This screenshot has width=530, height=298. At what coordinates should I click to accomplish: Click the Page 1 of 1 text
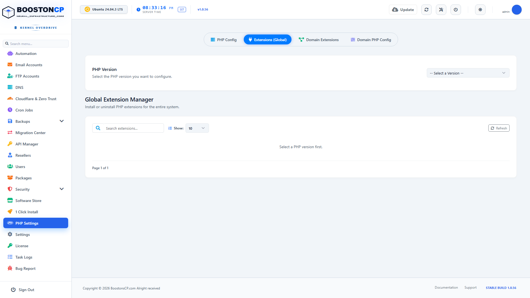pos(100,168)
